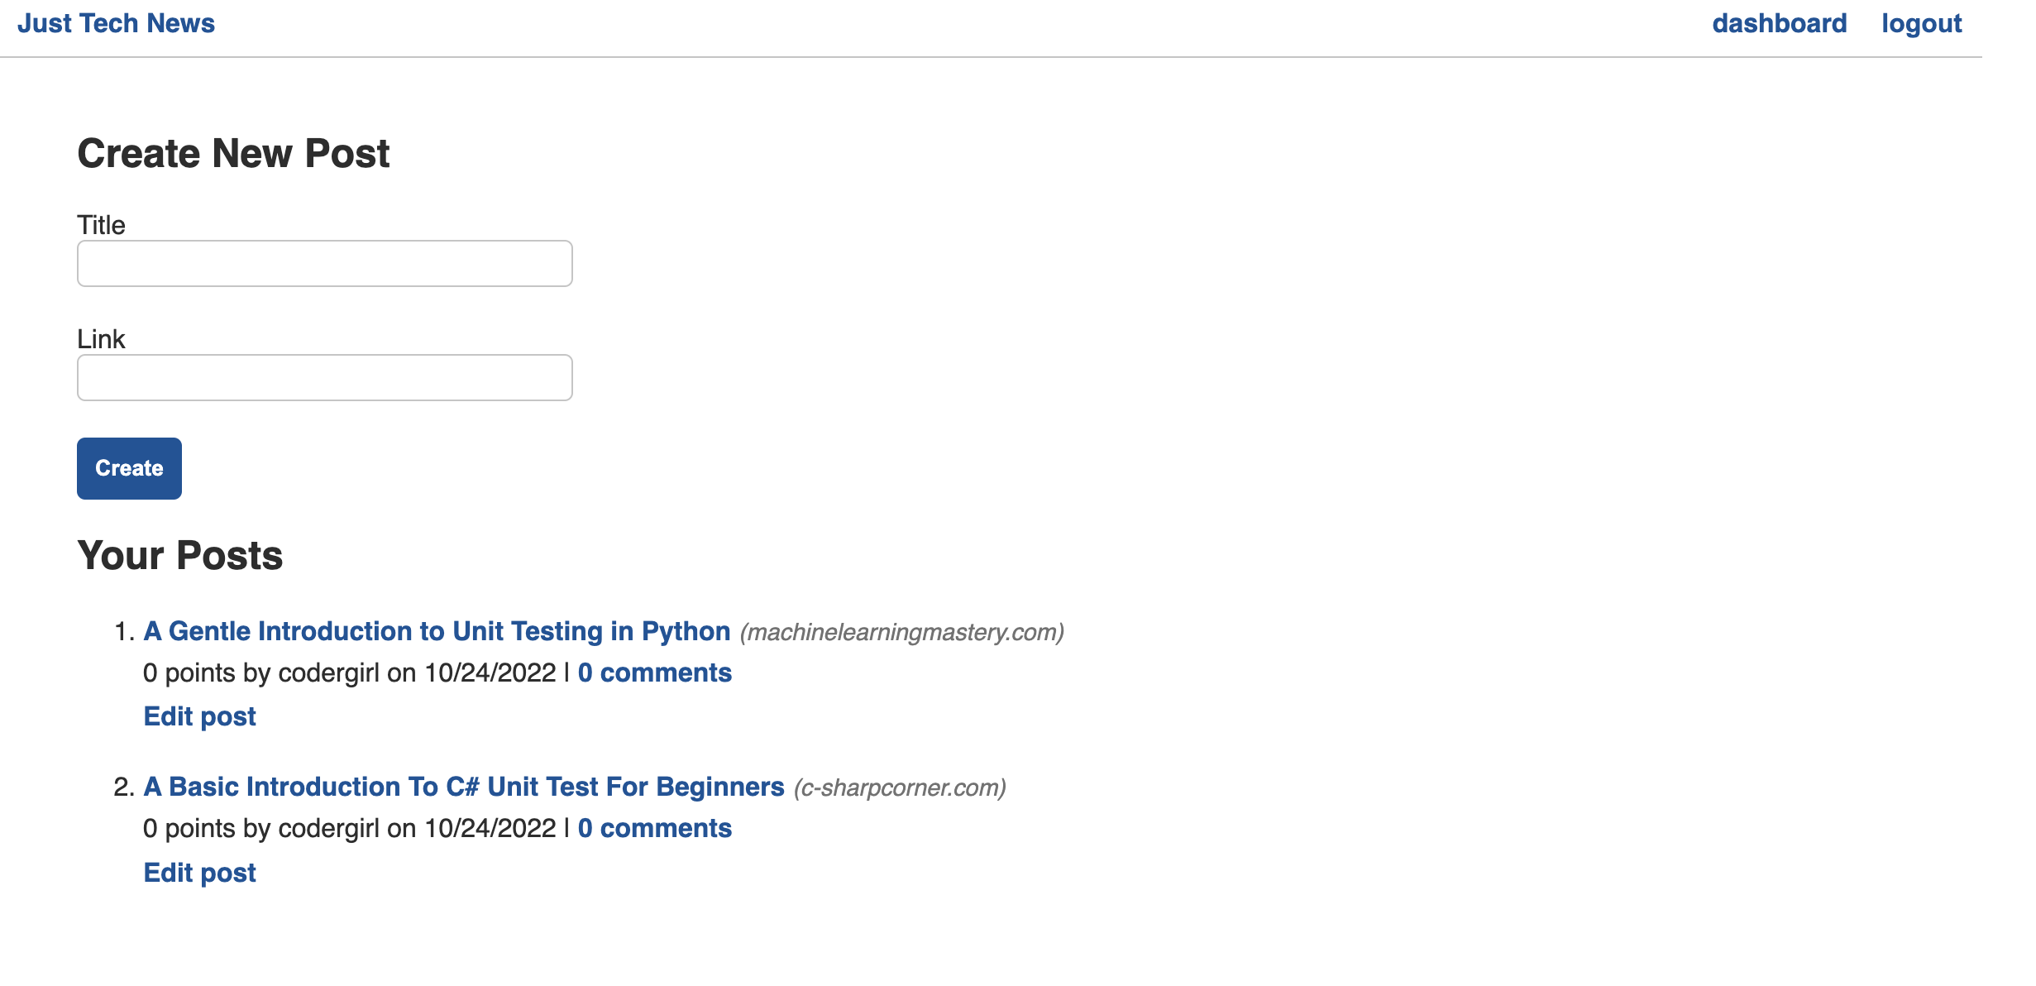
Task: Select the first post's 0 comments link
Action: [x=654, y=672]
